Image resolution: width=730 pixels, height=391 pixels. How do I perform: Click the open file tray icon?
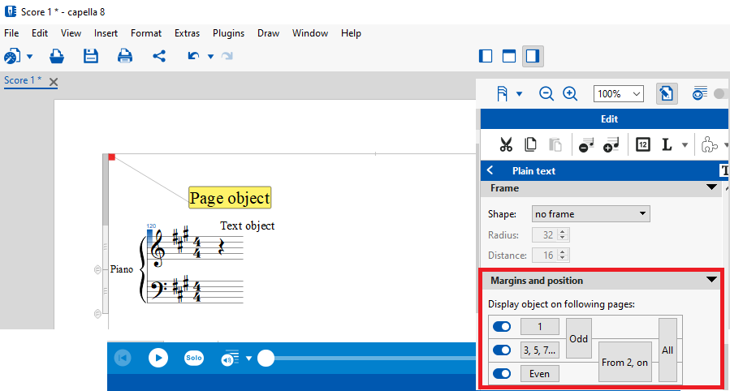coord(57,56)
